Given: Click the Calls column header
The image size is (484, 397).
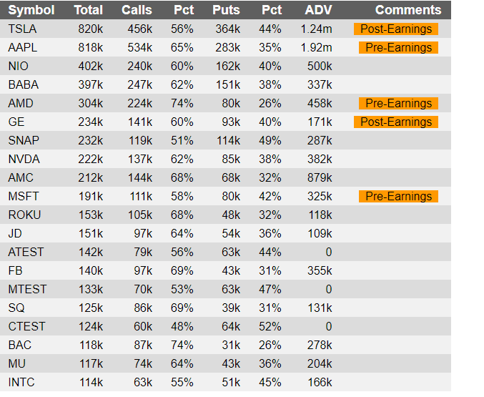Looking at the screenshot, I should pyautogui.click(x=137, y=10).
